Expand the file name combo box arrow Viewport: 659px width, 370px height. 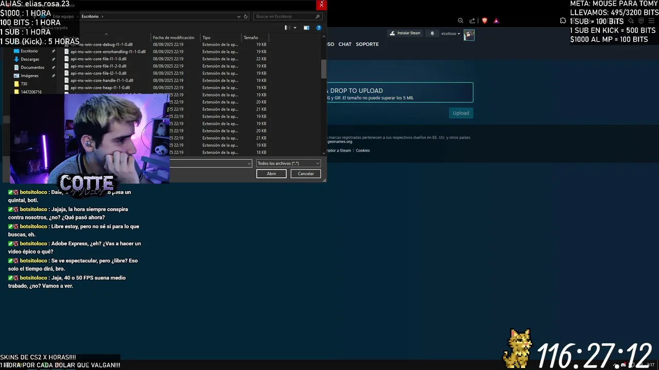click(249, 163)
